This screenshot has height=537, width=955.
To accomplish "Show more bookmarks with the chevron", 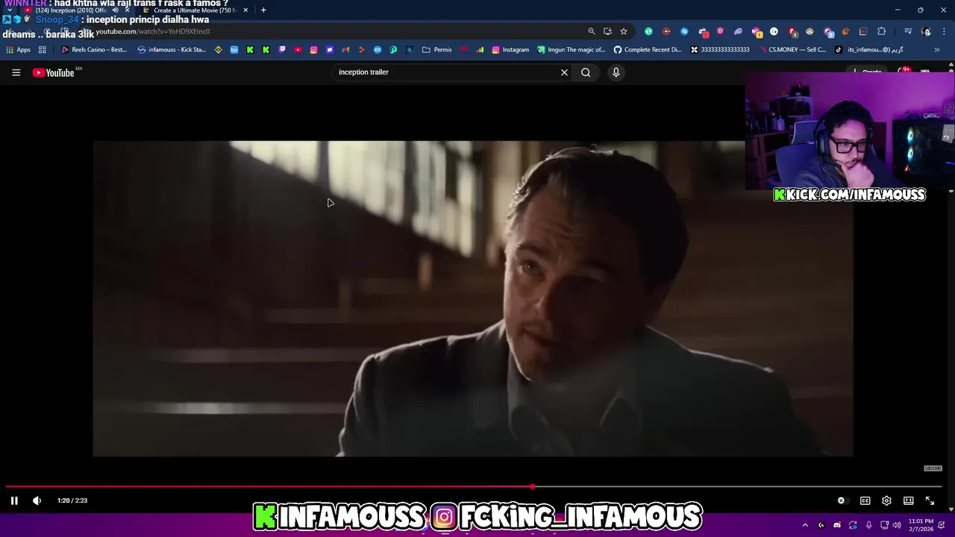I will pos(937,50).
